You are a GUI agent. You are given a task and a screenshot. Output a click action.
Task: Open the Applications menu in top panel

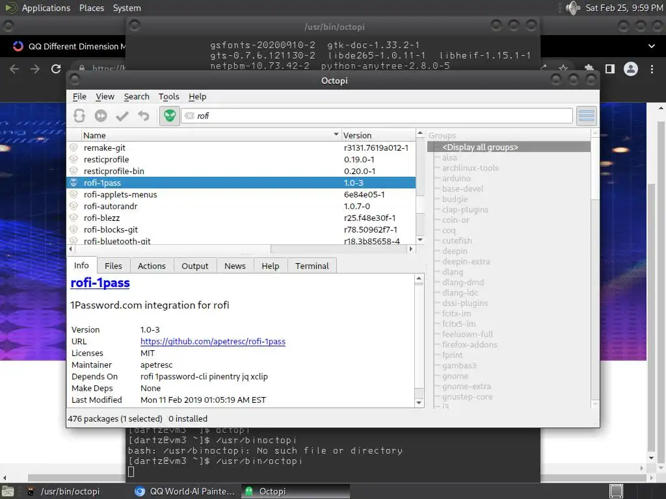coord(46,8)
